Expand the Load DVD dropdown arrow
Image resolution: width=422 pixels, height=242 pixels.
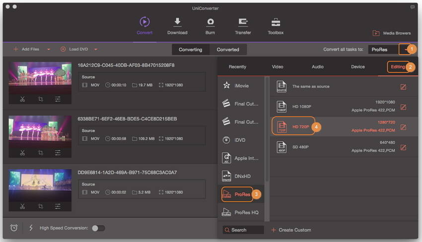96,49
